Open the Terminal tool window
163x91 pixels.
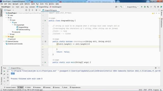tap(47, 87)
